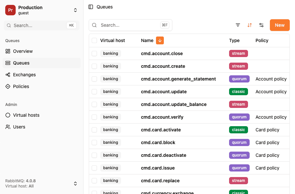Click the Pr workspace avatar icon
The height and width of the screenshot is (194, 295).
[10, 10]
